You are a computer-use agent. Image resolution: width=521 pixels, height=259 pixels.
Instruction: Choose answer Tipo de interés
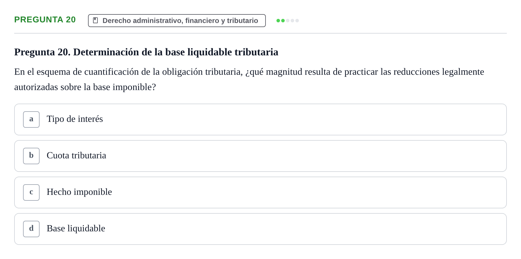point(75,119)
